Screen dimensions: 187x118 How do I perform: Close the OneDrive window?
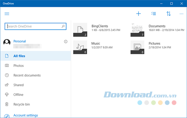[181, 3]
